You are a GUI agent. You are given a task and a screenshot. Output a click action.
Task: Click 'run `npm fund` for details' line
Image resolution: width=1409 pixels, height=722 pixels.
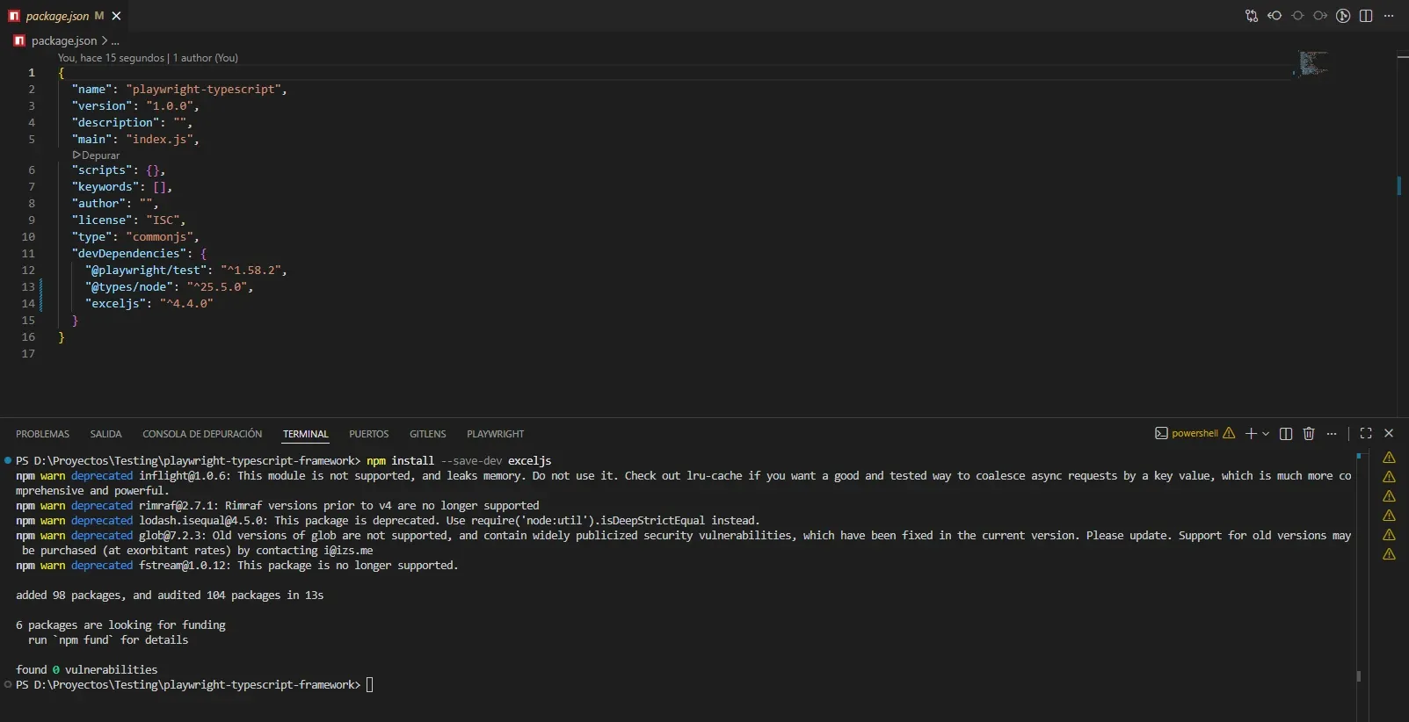(108, 639)
